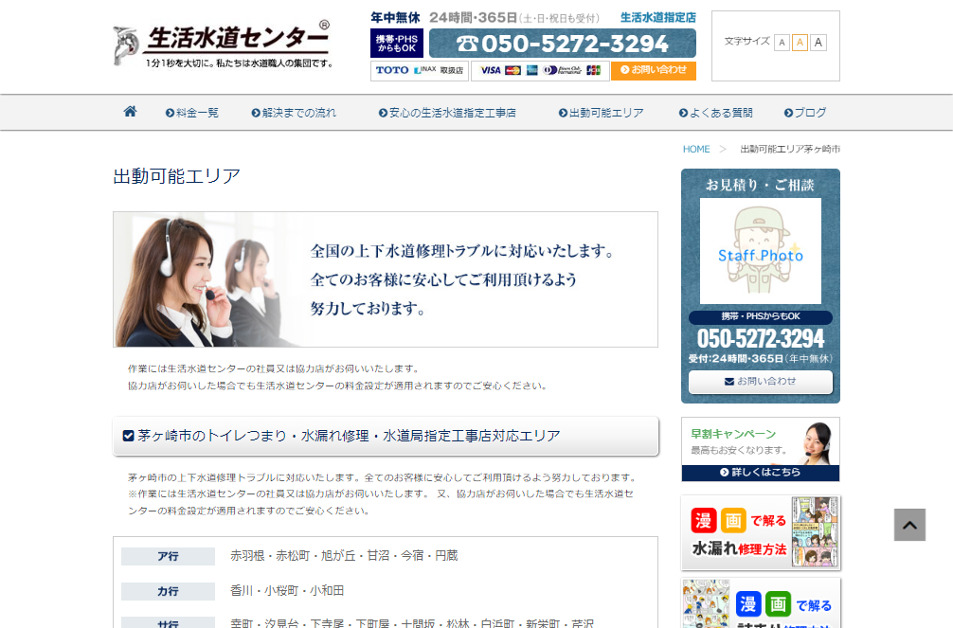Select the large font size A
Screen dimensions: 953x628
818,43
